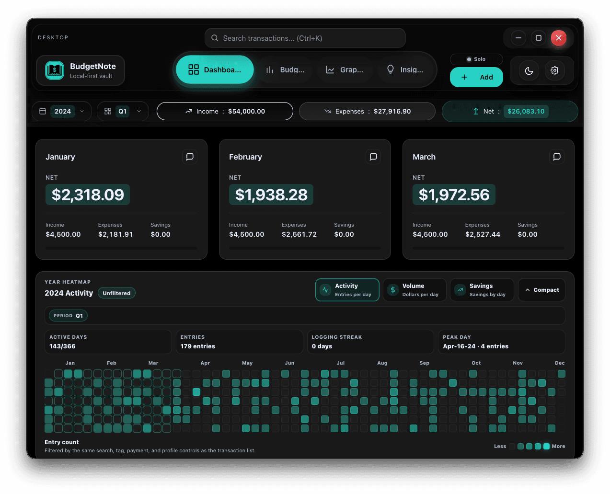This screenshot has width=610, height=494.
Task: Click the grid icon beside Q1
Action: pos(108,111)
